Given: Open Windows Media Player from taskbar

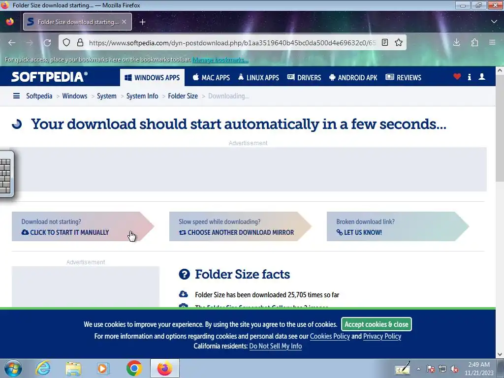Looking at the screenshot, I should tap(103, 368).
